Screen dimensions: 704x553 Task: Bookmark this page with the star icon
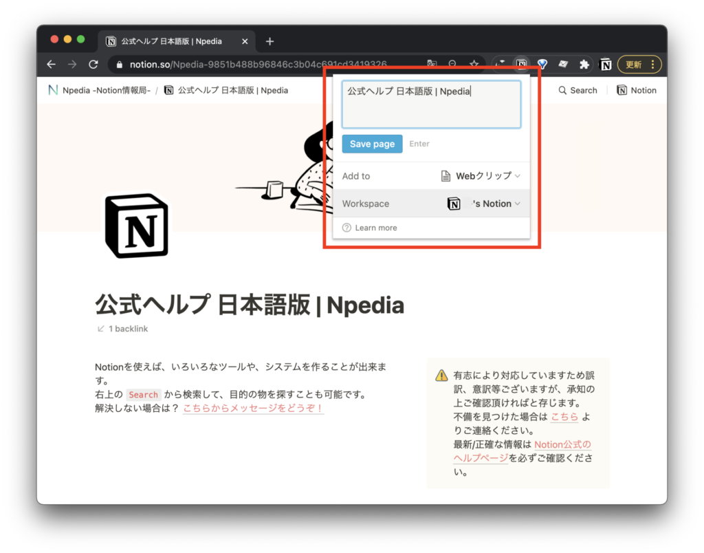coord(474,64)
